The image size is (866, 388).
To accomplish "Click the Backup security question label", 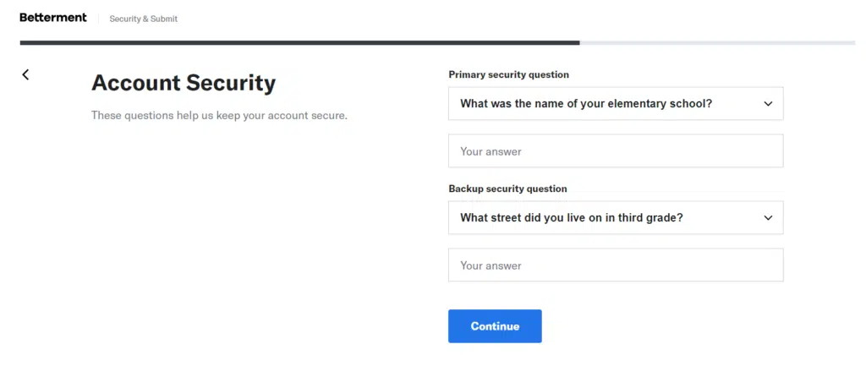I will [x=507, y=189].
